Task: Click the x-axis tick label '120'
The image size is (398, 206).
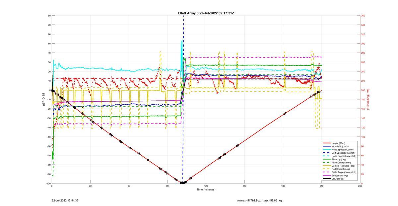Action: pos(206,186)
